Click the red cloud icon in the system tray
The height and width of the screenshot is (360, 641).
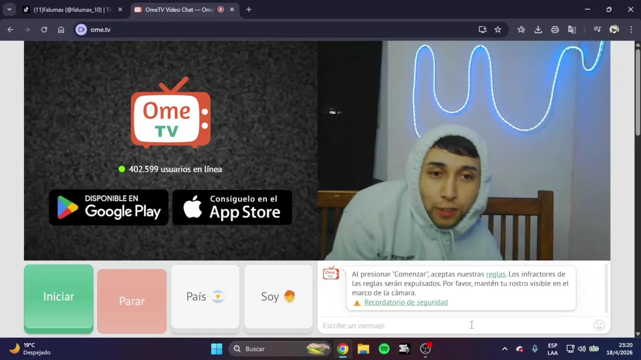520,348
